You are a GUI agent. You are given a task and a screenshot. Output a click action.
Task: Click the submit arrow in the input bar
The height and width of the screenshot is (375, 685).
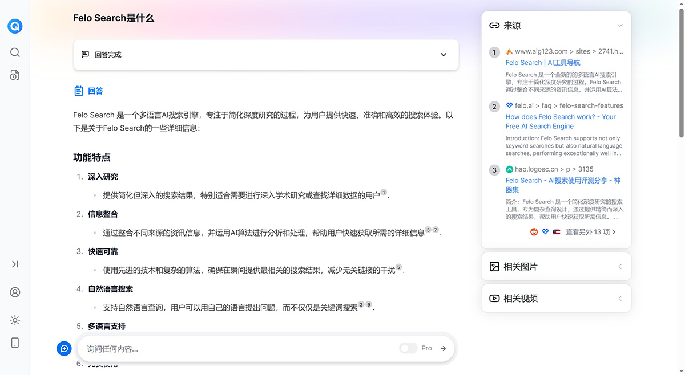(x=443, y=348)
